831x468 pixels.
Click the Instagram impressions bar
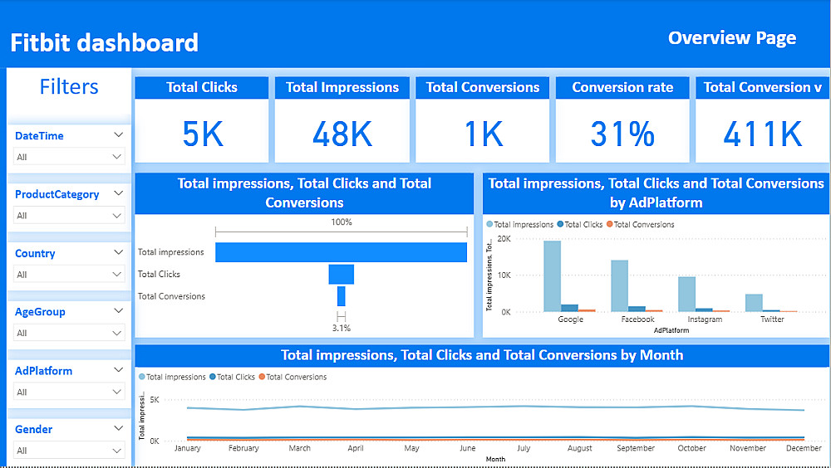[x=687, y=294]
